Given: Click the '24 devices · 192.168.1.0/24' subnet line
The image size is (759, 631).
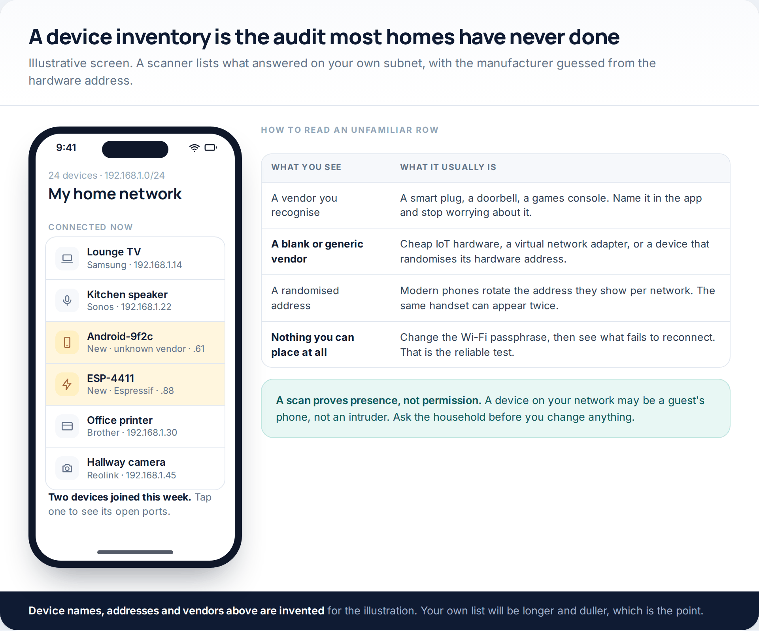Looking at the screenshot, I should click(106, 175).
